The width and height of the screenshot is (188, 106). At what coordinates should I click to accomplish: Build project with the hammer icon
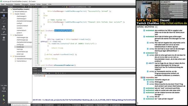tap(4, 103)
